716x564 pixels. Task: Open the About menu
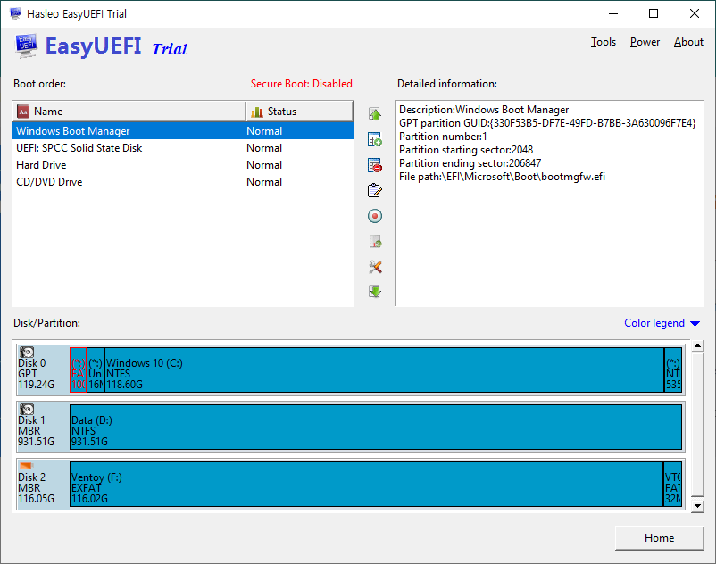[x=688, y=42]
